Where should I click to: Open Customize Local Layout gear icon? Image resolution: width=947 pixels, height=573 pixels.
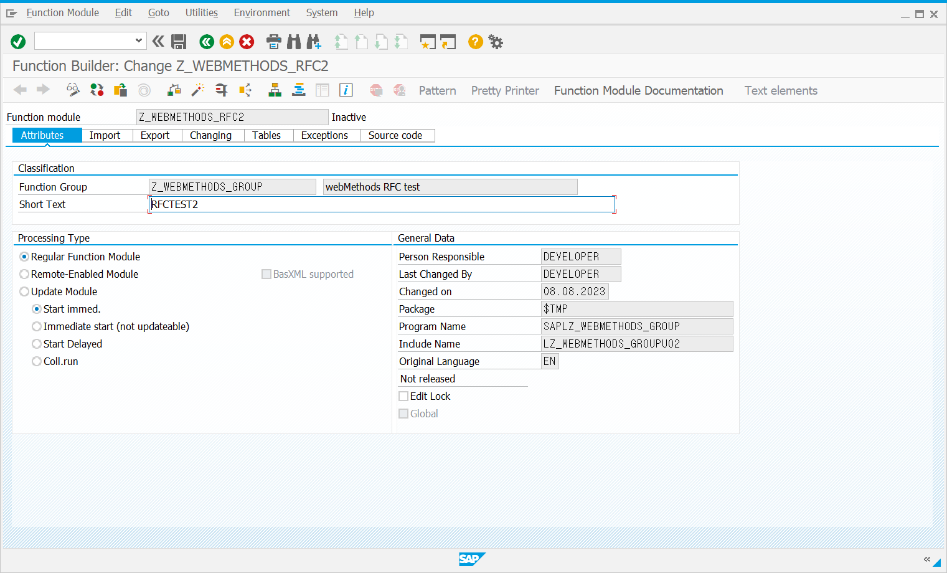click(496, 42)
